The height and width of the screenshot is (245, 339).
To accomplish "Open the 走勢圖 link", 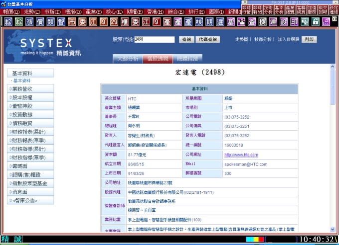I will point(241,39).
